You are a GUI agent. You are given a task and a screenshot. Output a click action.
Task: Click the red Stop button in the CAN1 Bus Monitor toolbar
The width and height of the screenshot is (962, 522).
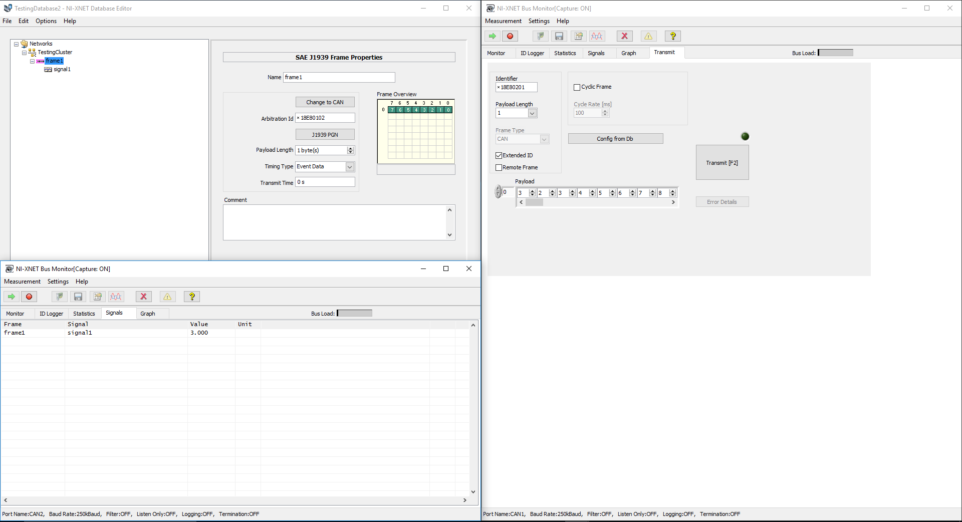[x=510, y=36]
